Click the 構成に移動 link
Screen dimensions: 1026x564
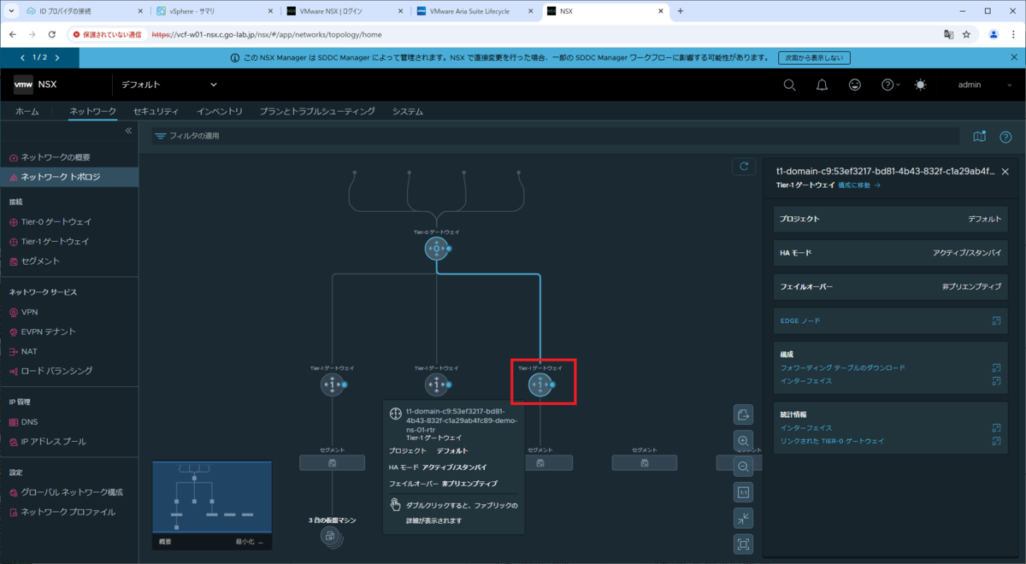[x=859, y=185]
